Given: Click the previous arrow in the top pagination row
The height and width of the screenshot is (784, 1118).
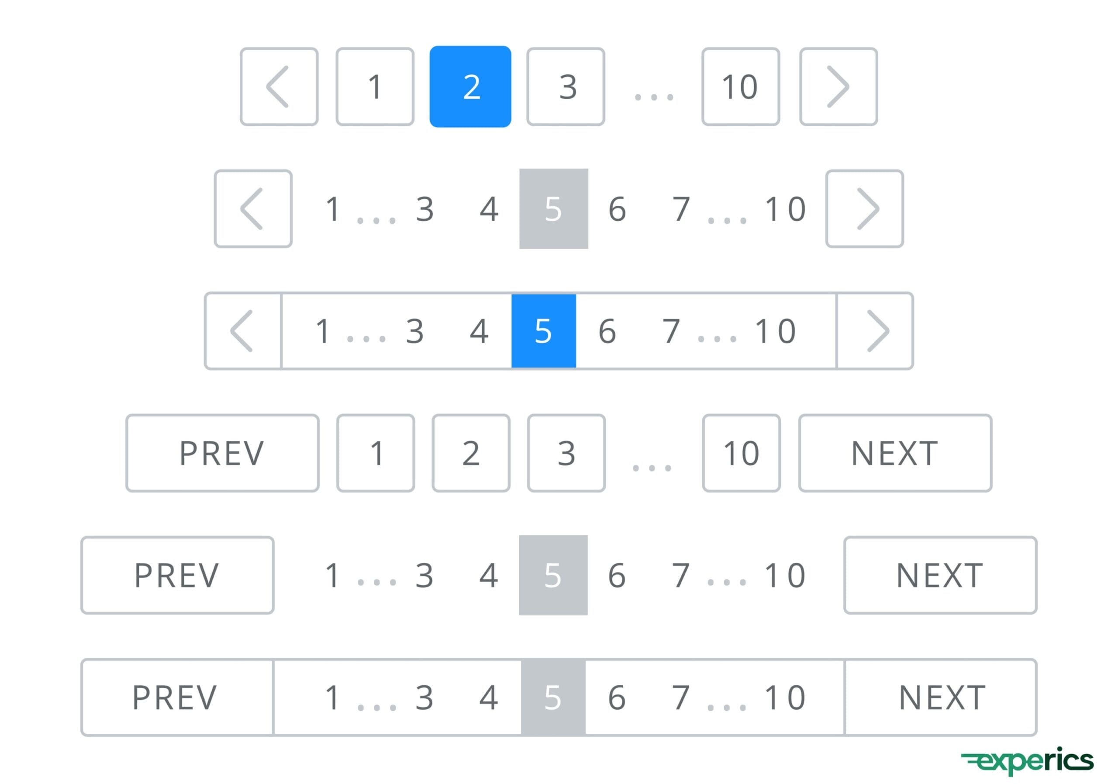Looking at the screenshot, I should coord(279,87).
